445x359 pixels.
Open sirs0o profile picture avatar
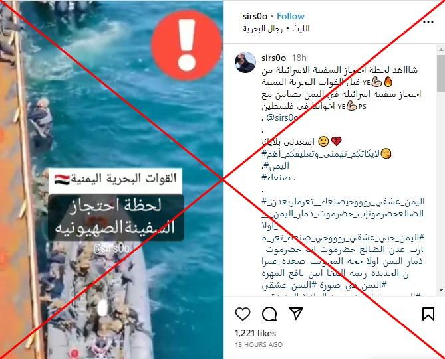tap(245, 62)
